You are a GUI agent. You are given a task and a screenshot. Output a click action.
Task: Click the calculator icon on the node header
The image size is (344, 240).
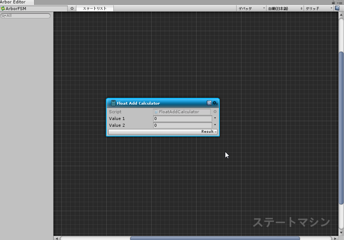click(113, 103)
